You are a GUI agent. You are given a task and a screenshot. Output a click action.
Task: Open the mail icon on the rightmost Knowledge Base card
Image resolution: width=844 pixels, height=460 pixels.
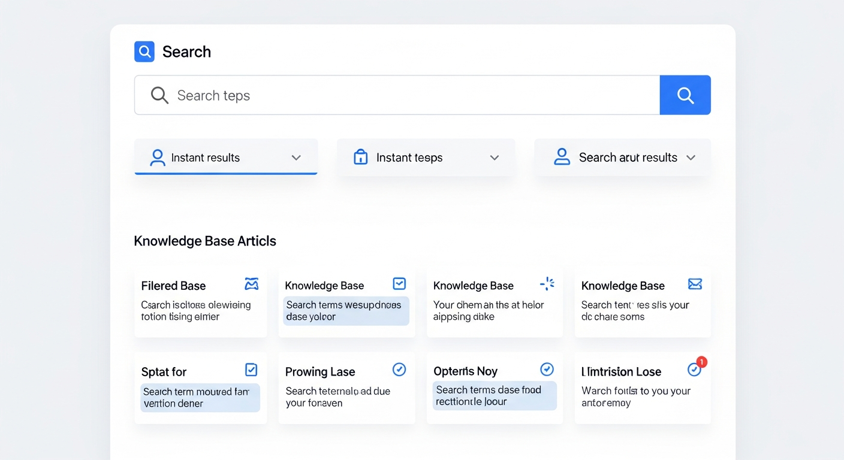coord(695,284)
